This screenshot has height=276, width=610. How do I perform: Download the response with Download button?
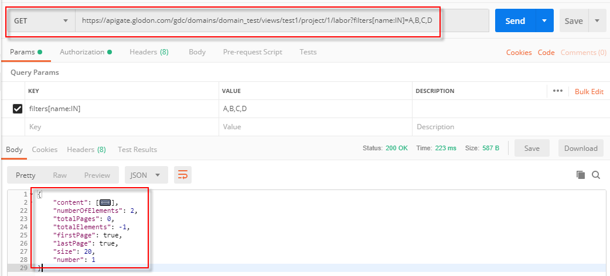(x=581, y=149)
